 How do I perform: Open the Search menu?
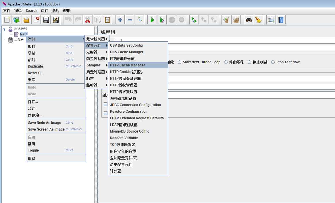coord(31,11)
